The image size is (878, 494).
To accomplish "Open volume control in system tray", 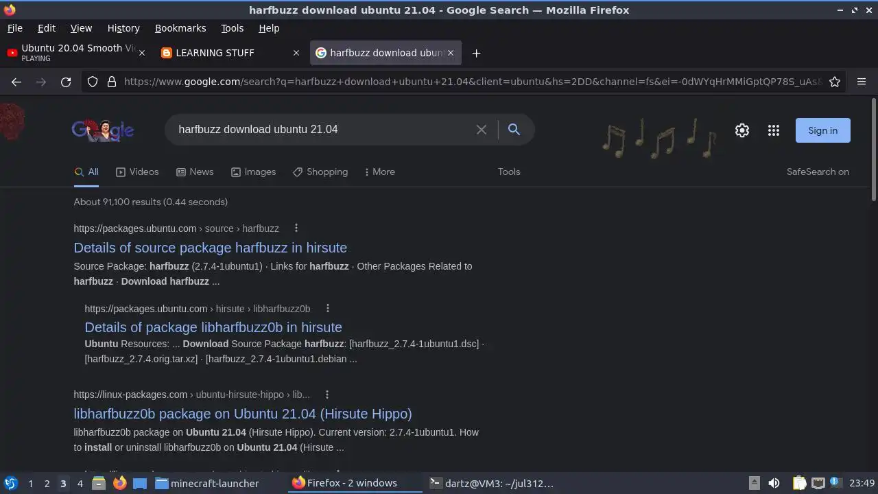I will 774,484.
